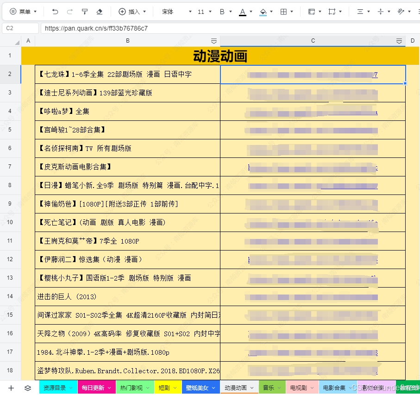Expand the bold style options arrow

pyautogui.click(x=231, y=12)
